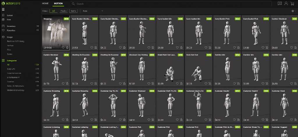Image resolution: width=298 pixels, height=137 pixels.
Task: Click the feedback message icon in top bar
Action: click(280, 3)
